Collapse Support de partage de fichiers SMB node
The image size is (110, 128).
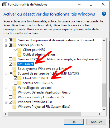click(x=6, y=74)
